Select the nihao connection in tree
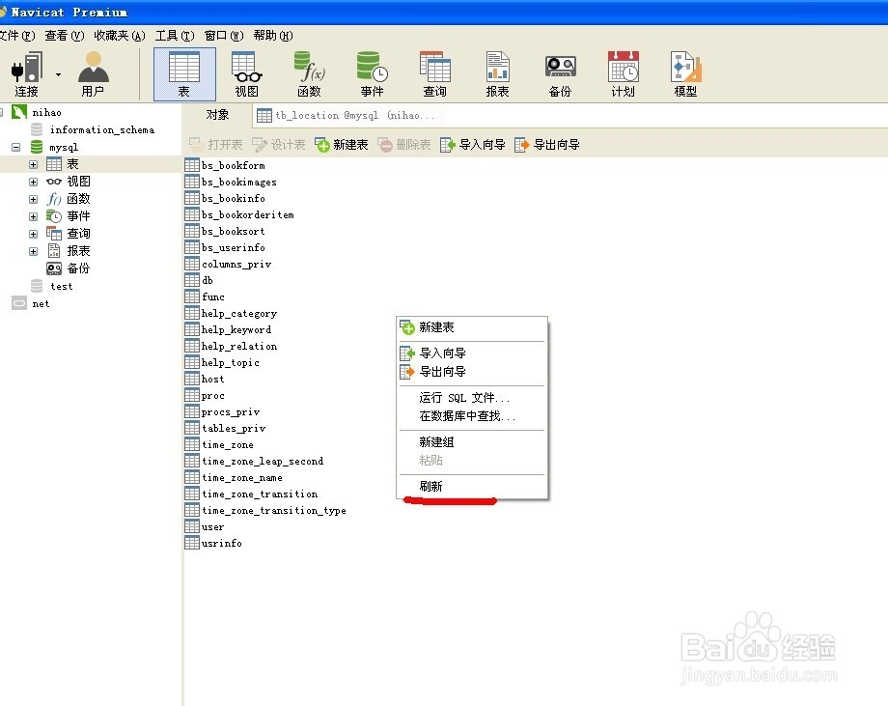The image size is (888, 706). point(46,112)
